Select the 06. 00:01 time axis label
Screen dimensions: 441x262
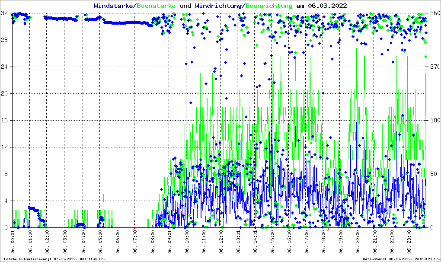(x=13, y=243)
